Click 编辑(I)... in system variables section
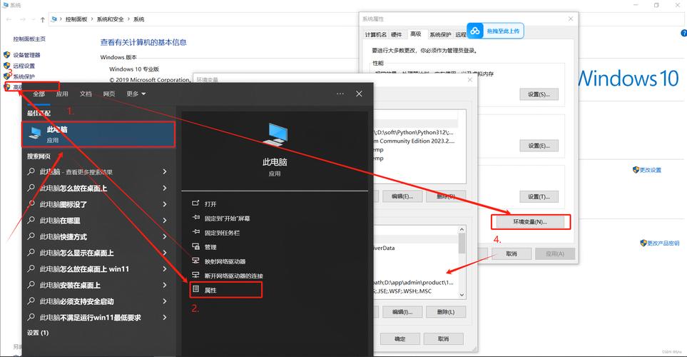The width and height of the screenshot is (687, 357). click(x=402, y=312)
